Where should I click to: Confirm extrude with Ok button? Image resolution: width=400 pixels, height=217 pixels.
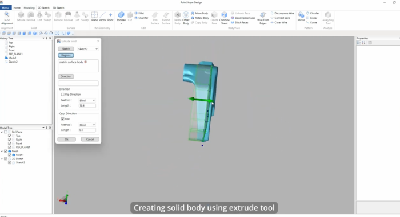click(x=67, y=140)
